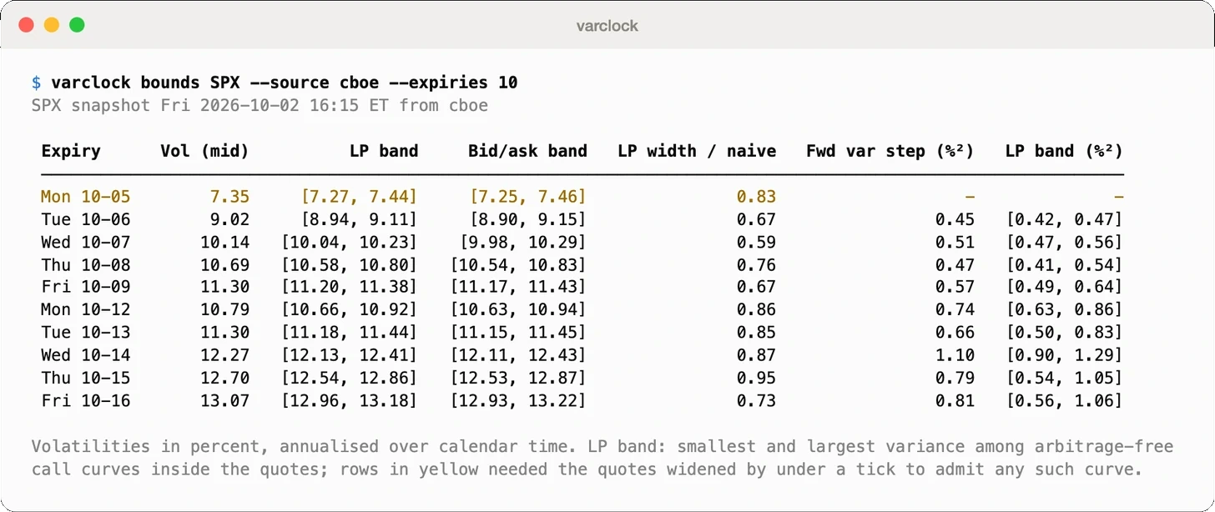Click the yellow LP width ratio '0.83'
This screenshot has width=1215, height=512.
tap(756, 197)
